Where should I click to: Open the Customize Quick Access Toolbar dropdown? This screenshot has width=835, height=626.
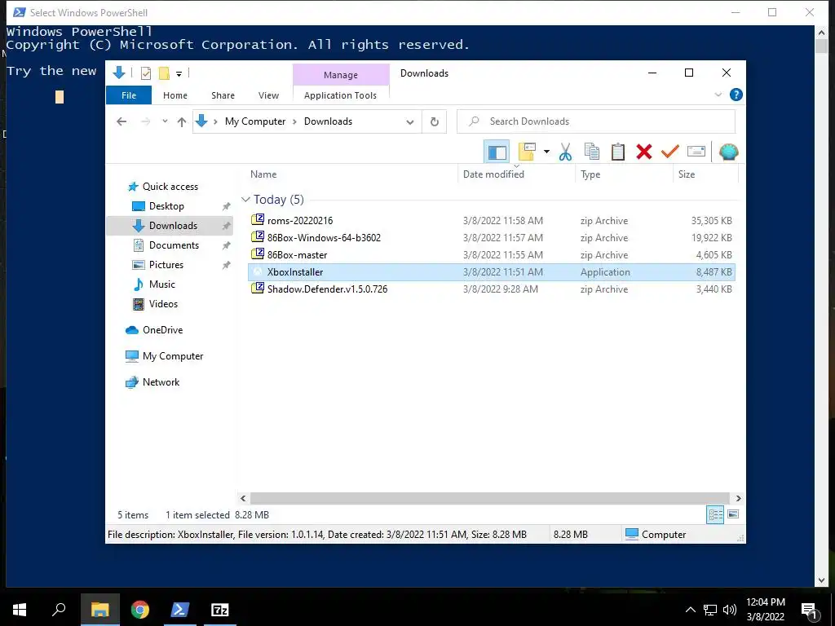point(179,74)
